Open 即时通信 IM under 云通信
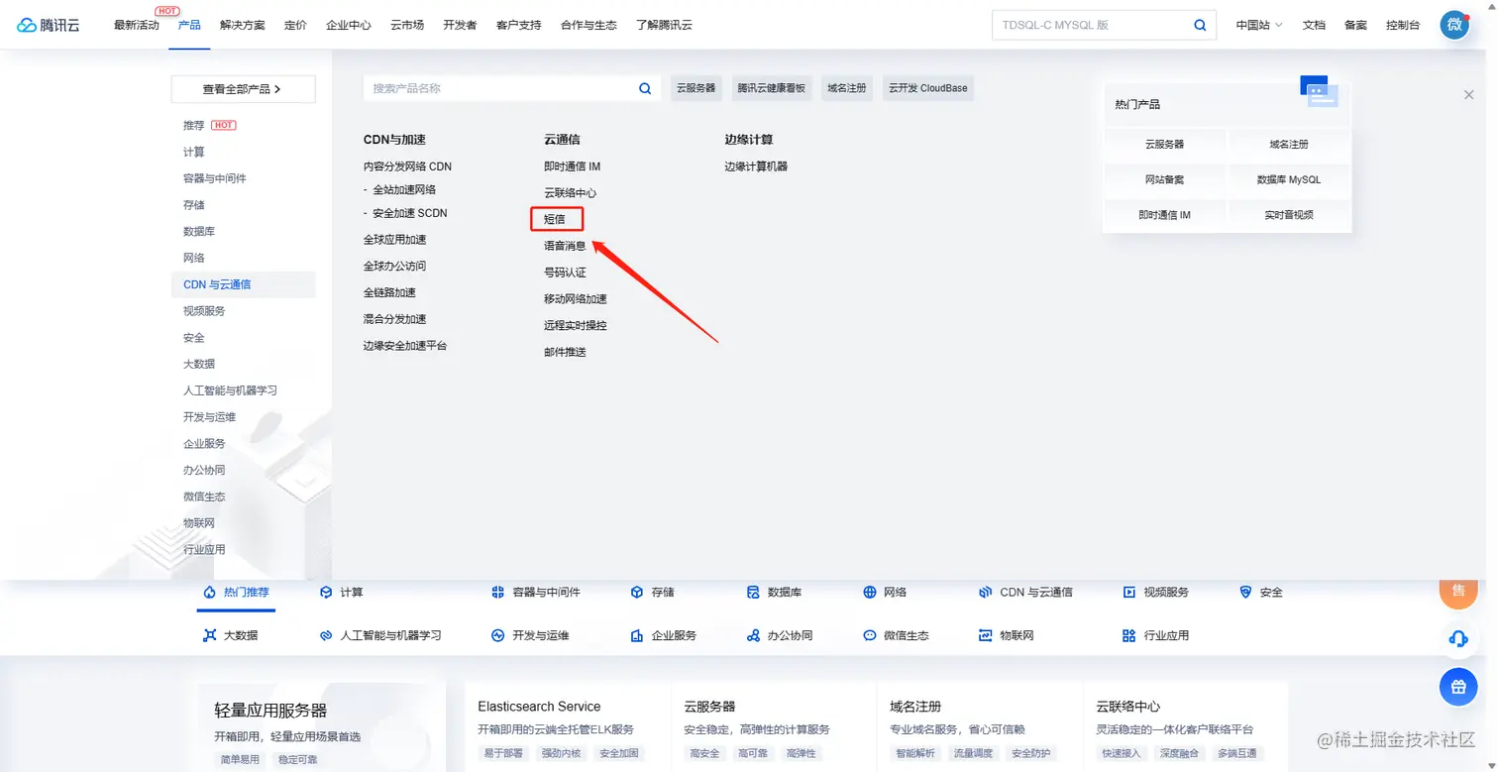The width and height of the screenshot is (1498, 772). pos(573,166)
